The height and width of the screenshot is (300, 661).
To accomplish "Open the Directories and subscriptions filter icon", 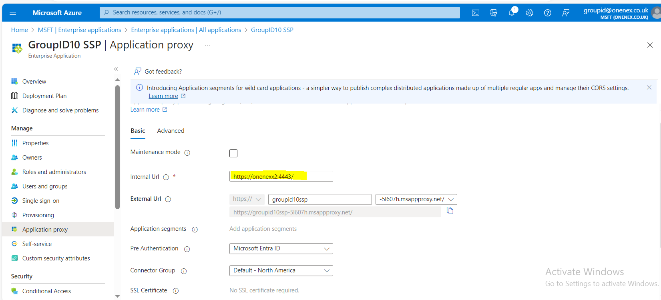I will [x=494, y=13].
